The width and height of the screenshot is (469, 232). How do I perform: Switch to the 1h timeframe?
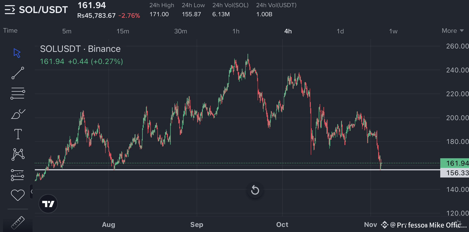pyautogui.click(x=236, y=31)
